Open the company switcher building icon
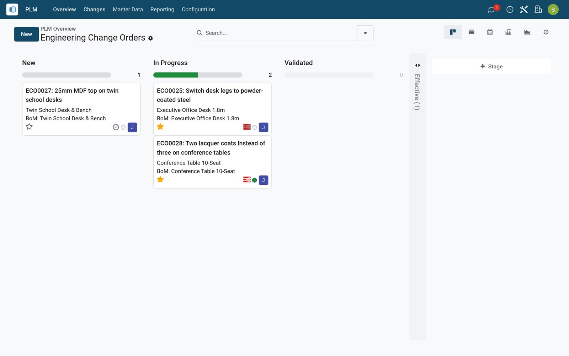 point(538,10)
